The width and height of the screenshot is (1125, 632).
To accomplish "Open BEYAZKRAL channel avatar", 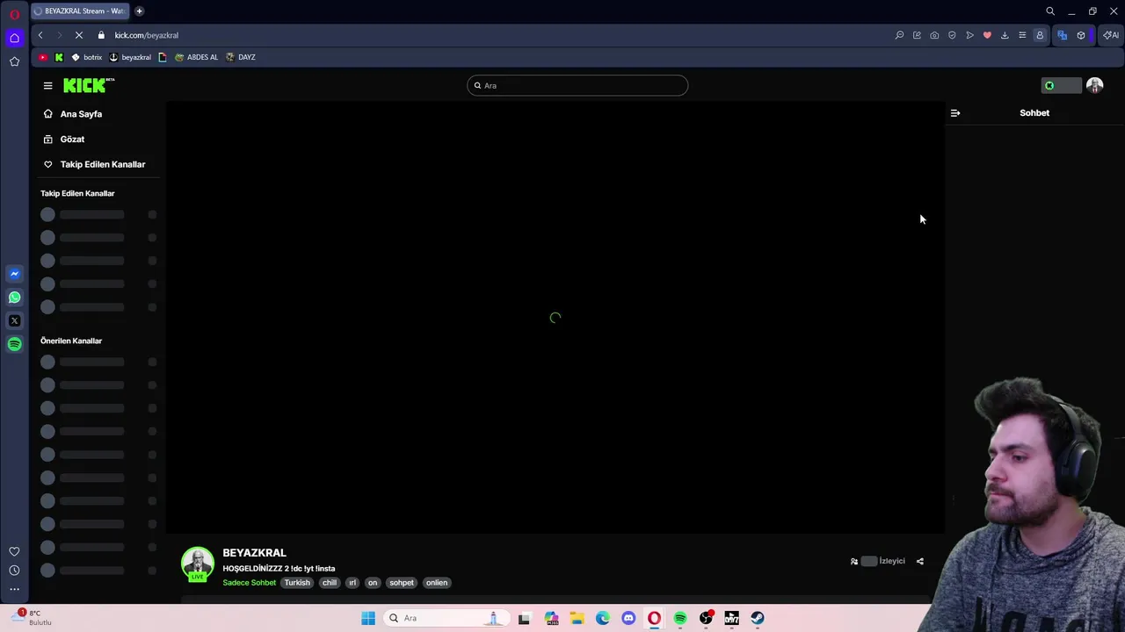I will (x=197, y=564).
